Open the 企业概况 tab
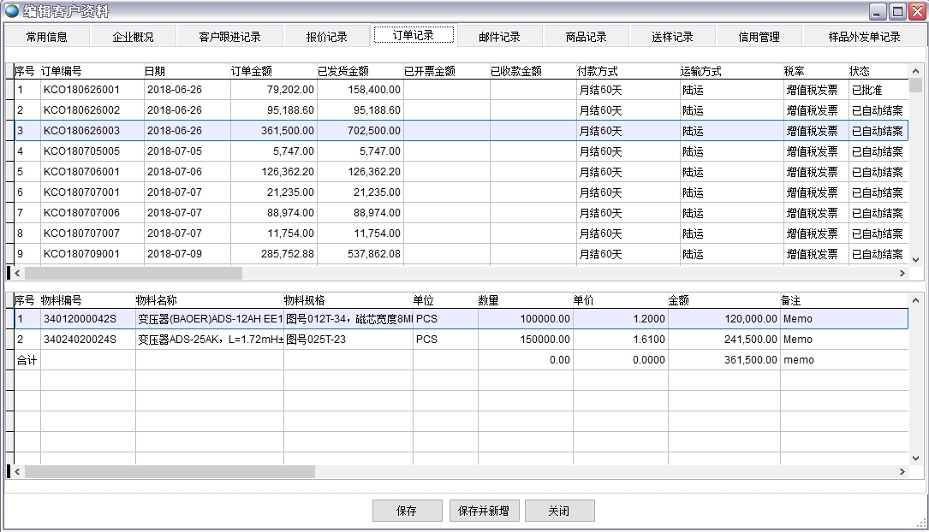This screenshot has width=929, height=532. click(x=134, y=37)
